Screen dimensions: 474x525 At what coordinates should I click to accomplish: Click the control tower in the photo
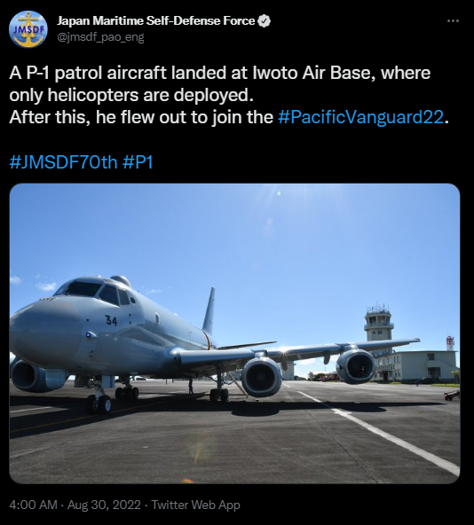pos(379,322)
